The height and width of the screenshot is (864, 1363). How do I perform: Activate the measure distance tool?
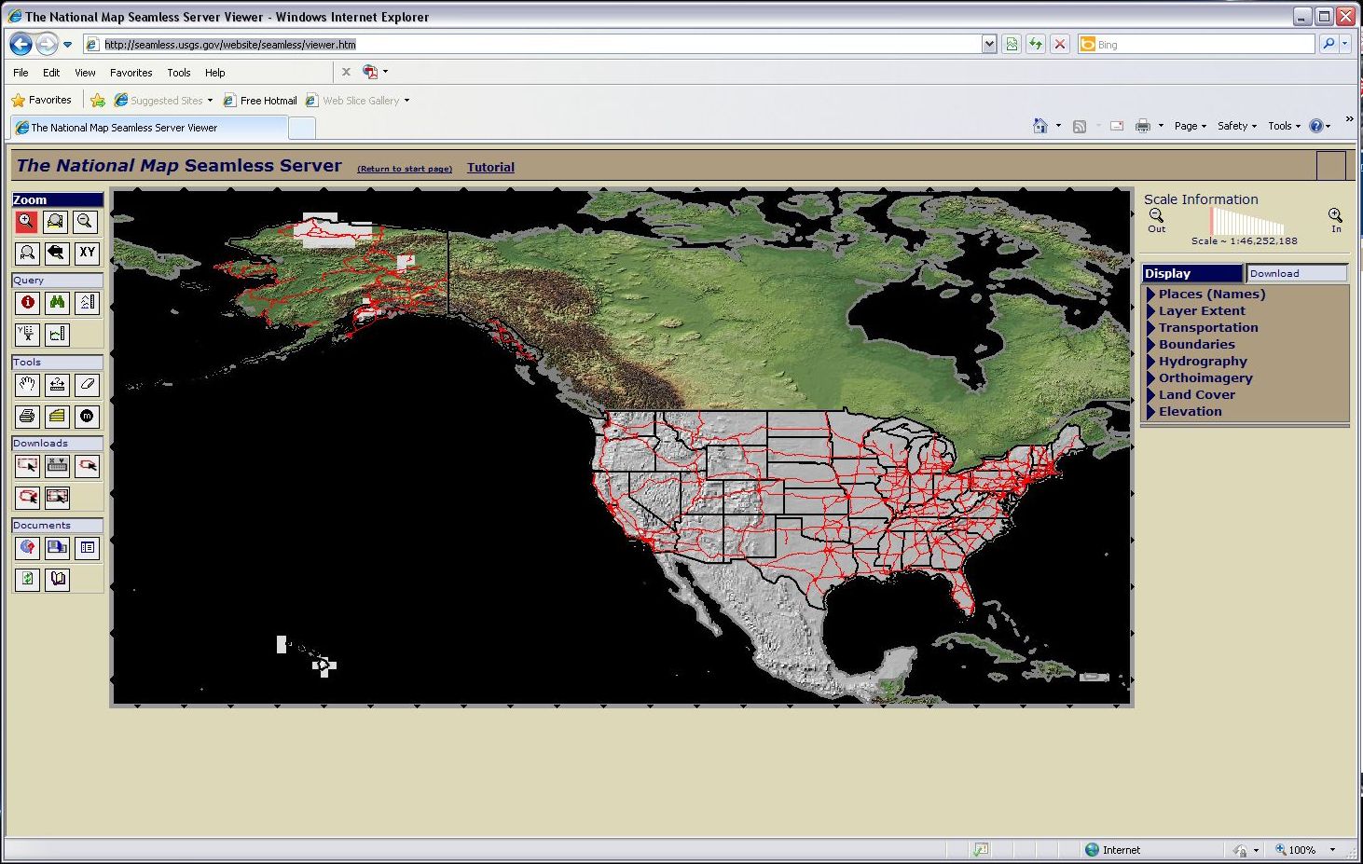tap(57, 384)
